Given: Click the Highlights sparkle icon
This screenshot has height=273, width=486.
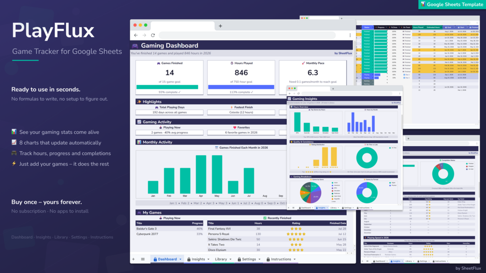Looking at the screenshot, I should coord(139,101).
